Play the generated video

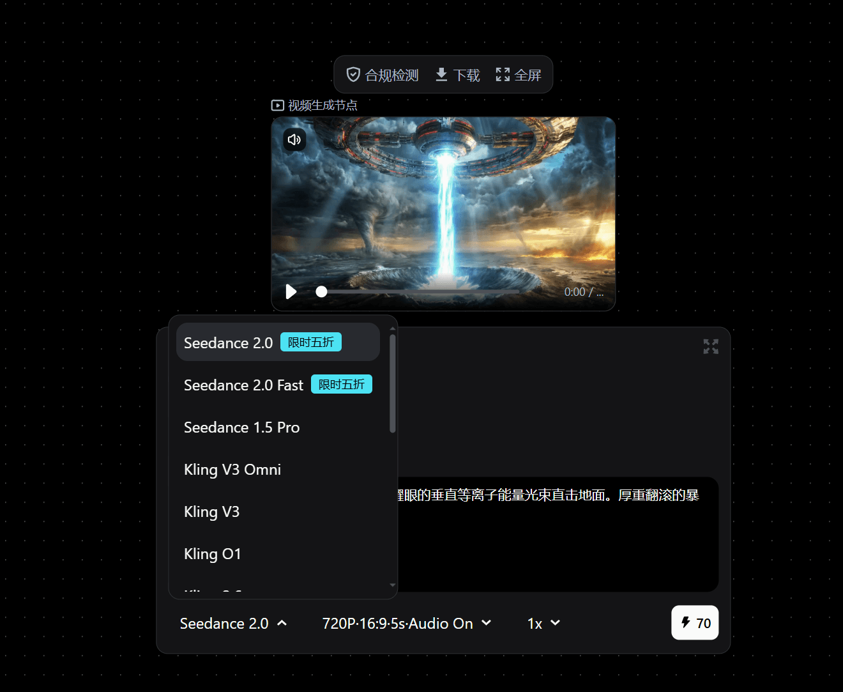pyautogui.click(x=291, y=292)
